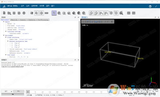Click the help question mark icon
160x97 pixels.
click(150, 6)
